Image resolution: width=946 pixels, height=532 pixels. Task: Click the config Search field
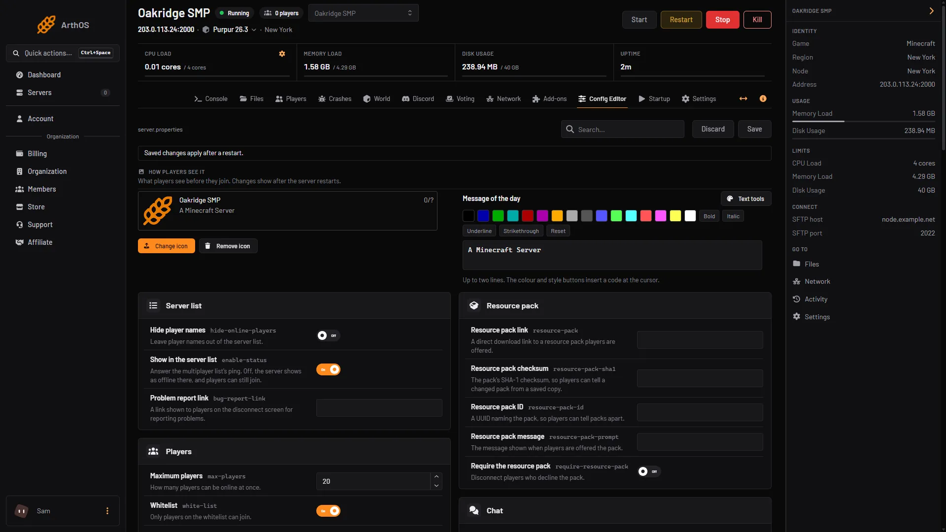point(623,129)
